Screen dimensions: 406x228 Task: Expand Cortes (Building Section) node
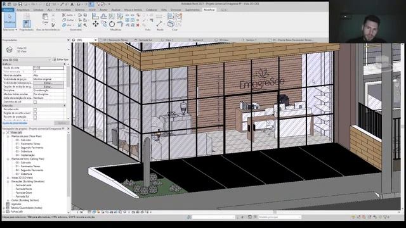[x=8, y=200]
